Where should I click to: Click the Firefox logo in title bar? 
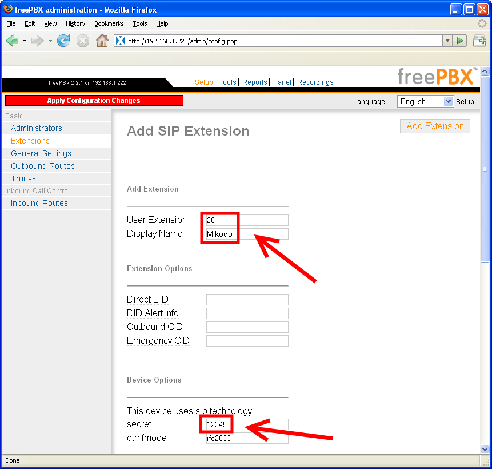click(x=8, y=9)
